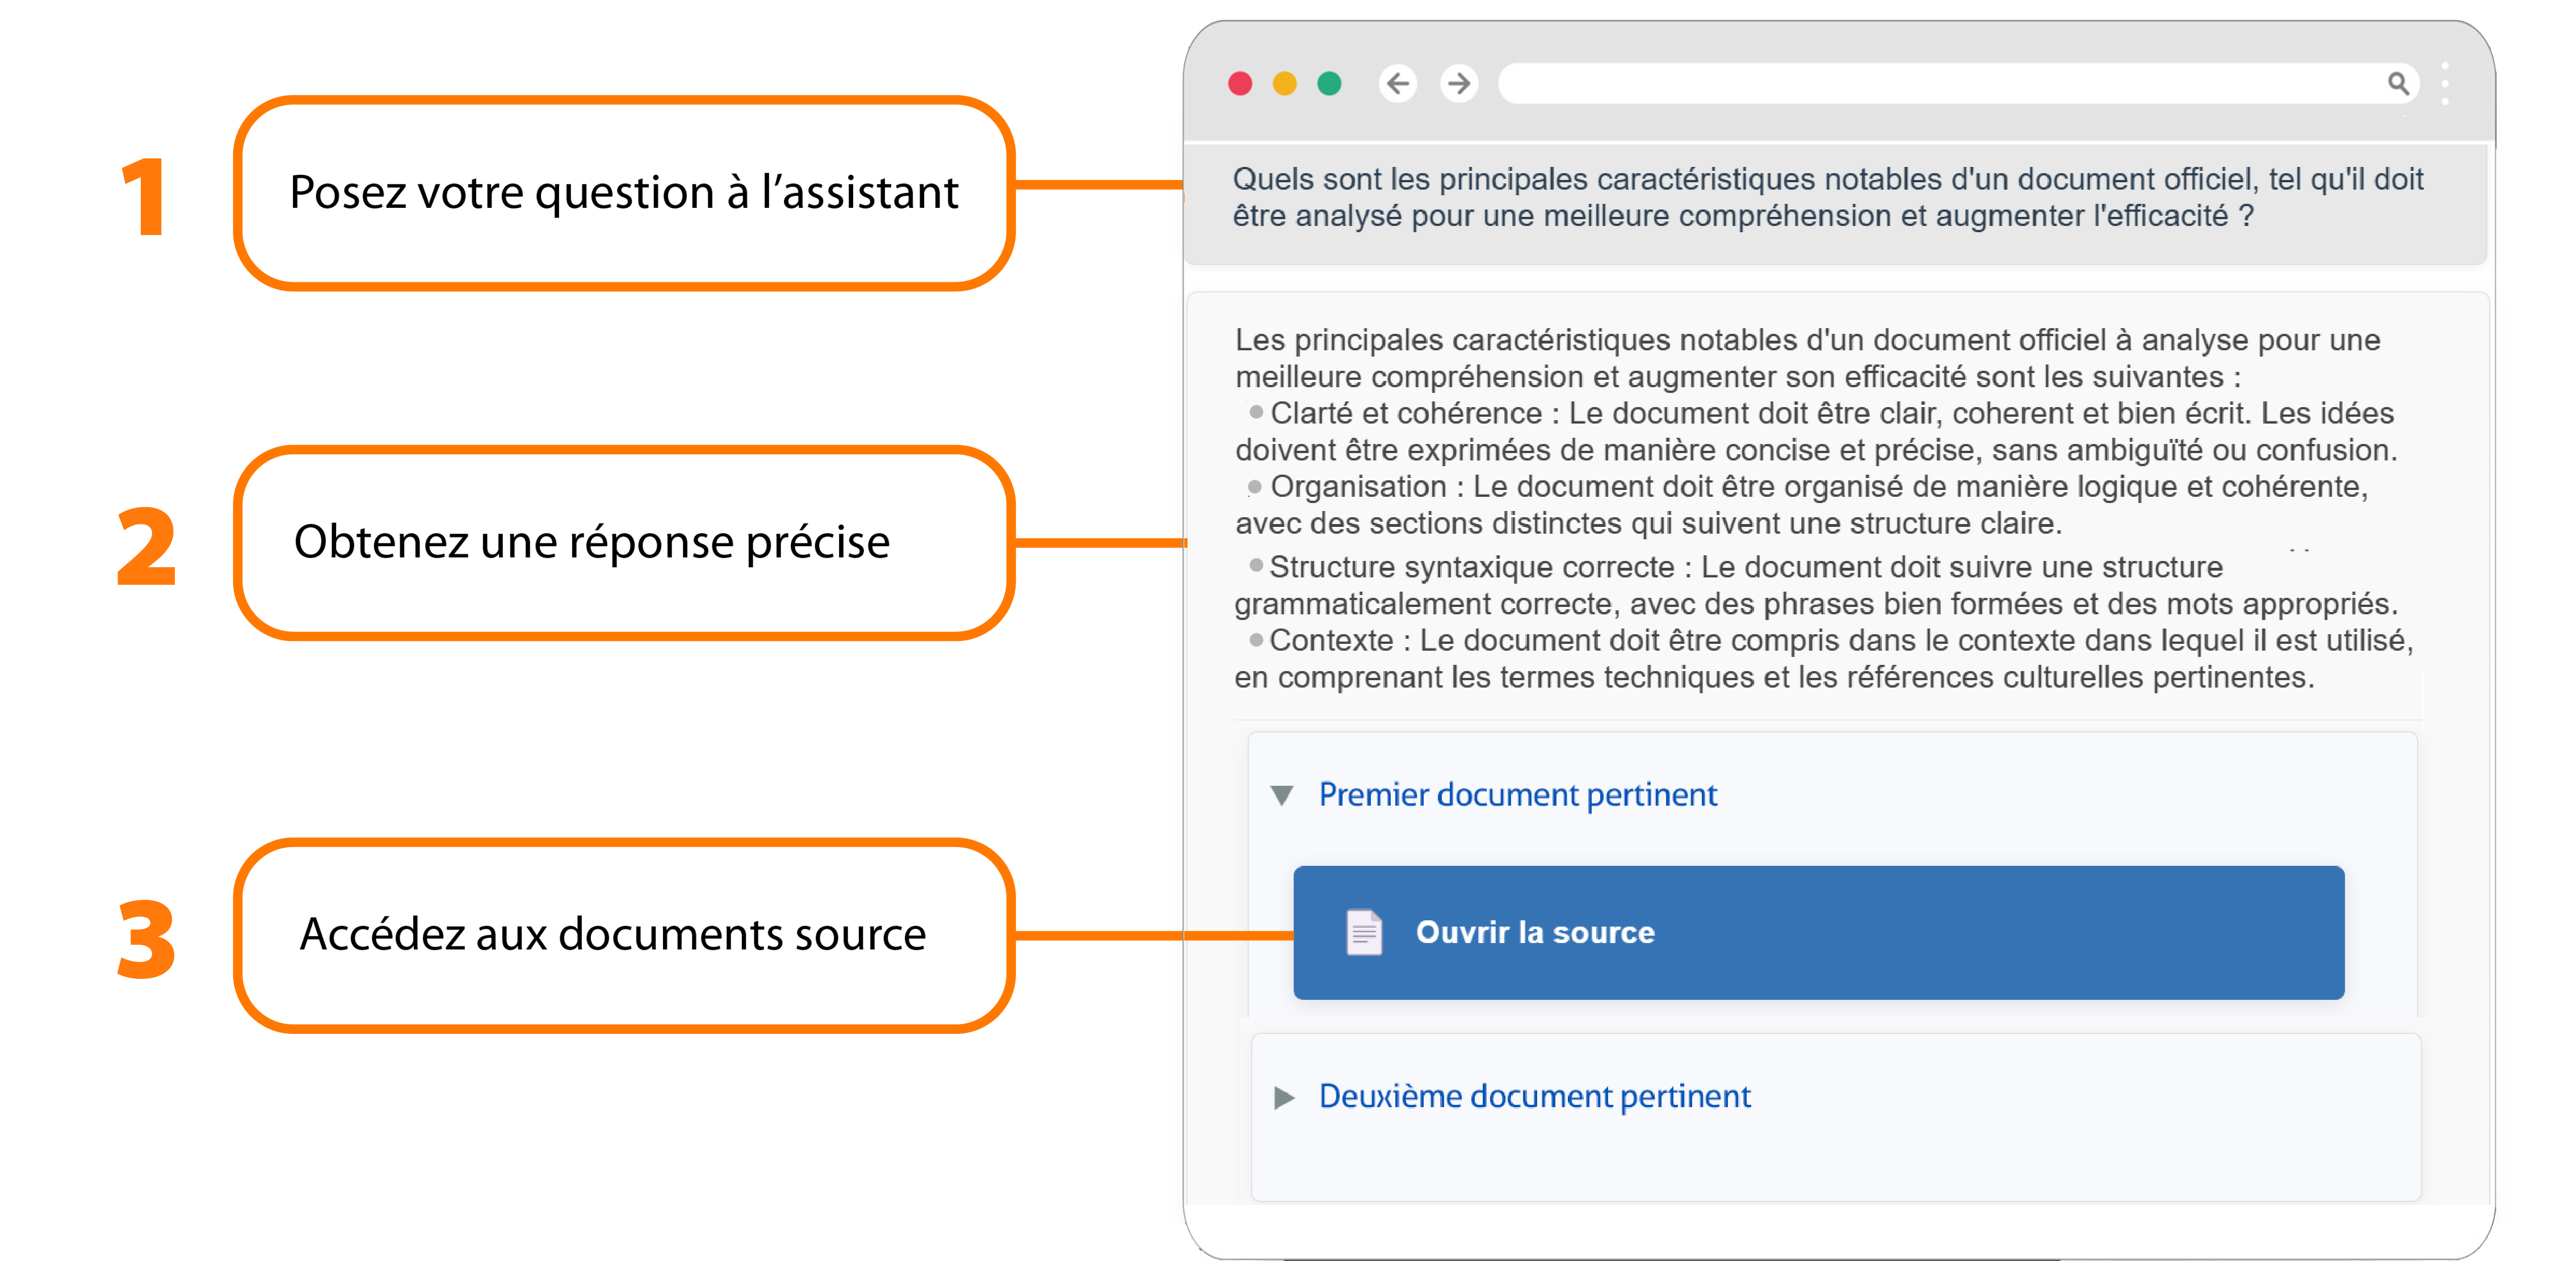The image size is (2576, 1261).
Task: Click the browser back arrow
Action: click(1397, 83)
